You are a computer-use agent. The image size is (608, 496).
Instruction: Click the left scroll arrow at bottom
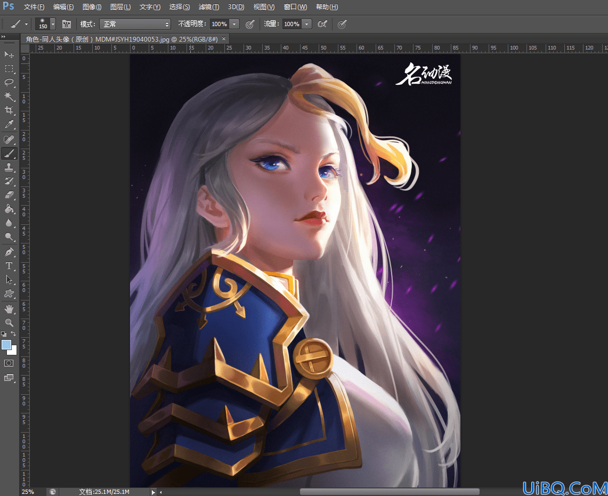[160, 492]
